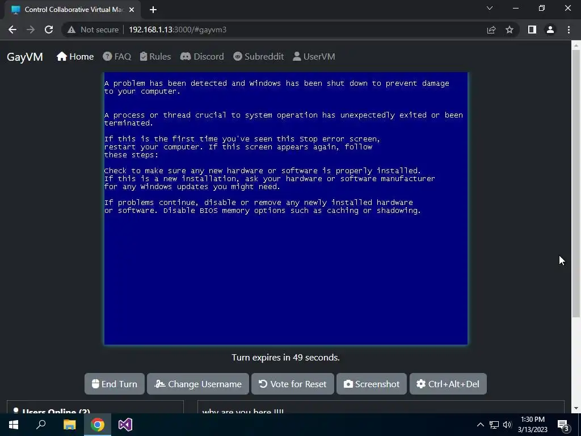Open the Rules page
The width and height of the screenshot is (581, 436).
point(155,56)
